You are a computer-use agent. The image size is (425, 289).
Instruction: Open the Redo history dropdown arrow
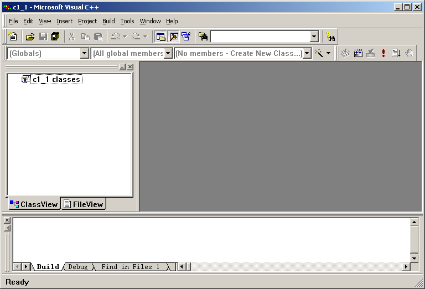[146, 37]
